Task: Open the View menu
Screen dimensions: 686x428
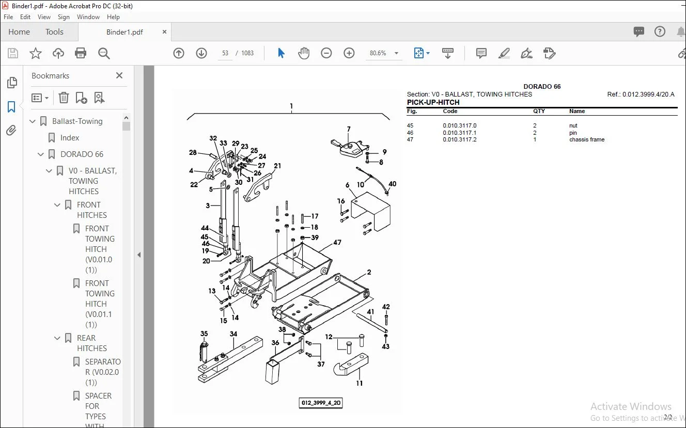Action: 44,17
